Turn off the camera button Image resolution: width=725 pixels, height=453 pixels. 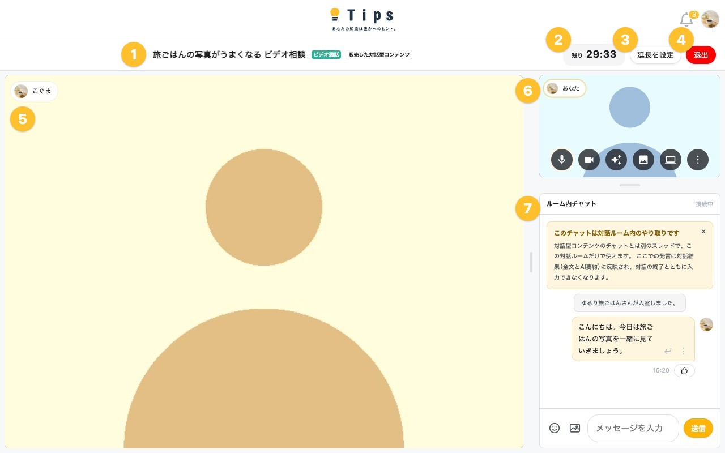tap(589, 160)
